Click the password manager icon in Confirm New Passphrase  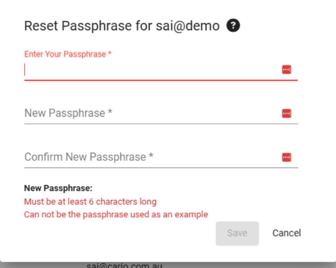click(286, 157)
